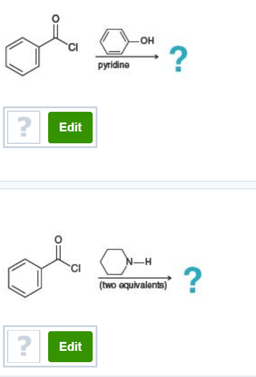Select the phenol reagent structure
Screen dimensions: 256x377
(127, 41)
